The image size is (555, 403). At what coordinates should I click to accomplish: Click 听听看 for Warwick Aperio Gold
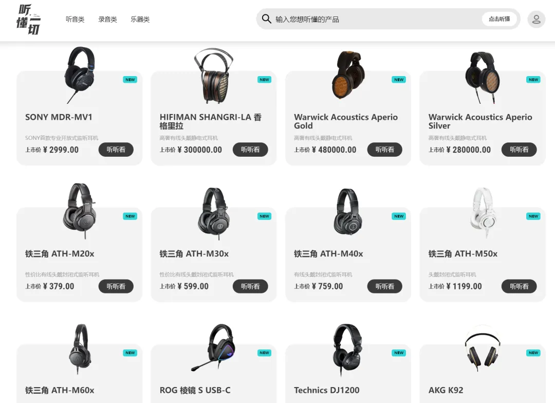385,150
